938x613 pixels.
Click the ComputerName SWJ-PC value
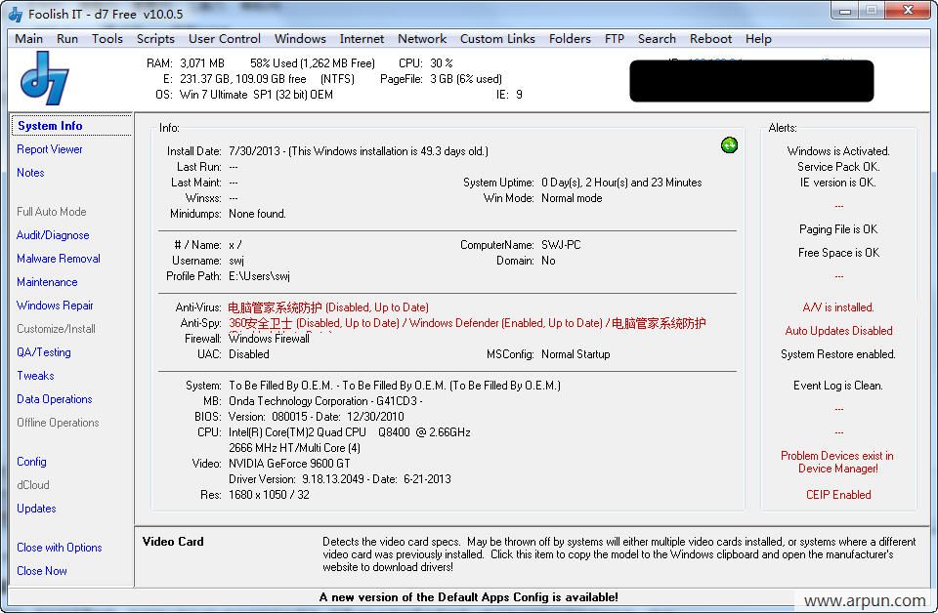click(561, 245)
